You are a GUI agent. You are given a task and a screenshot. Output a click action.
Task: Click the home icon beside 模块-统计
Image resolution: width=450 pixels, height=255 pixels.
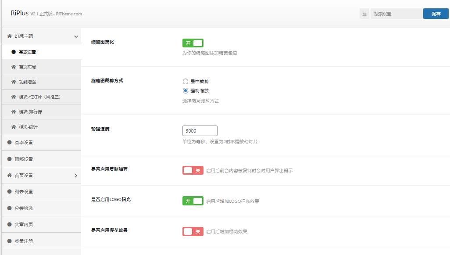point(14,127)
